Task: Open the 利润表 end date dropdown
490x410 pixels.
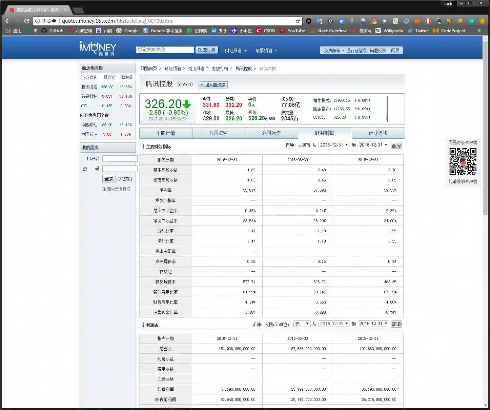Action: pos(373,324)
